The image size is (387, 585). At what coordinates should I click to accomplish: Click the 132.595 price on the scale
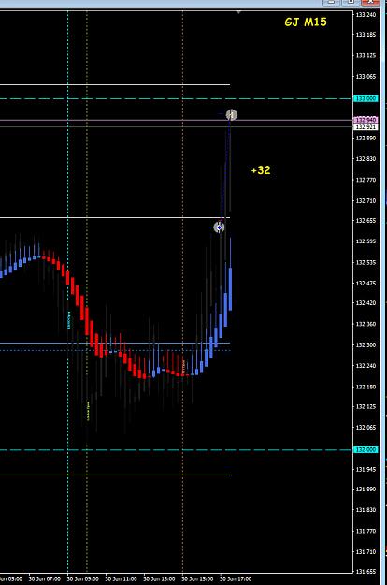(x=365, y=241)
